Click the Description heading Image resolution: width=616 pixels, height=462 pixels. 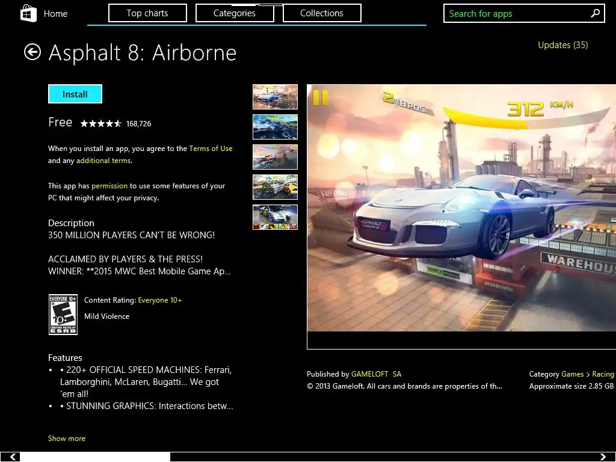[71, 223]
